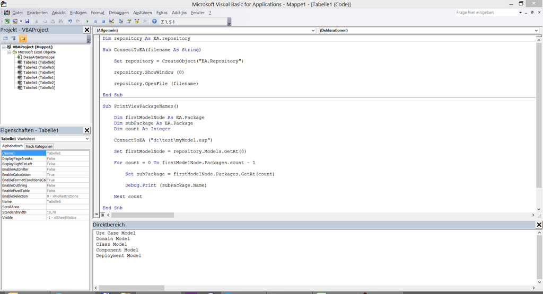Image resolution: width=543 pixels, height=294 pixels.
Task: Select the ScrollArea property row
Action: point(46,207)
